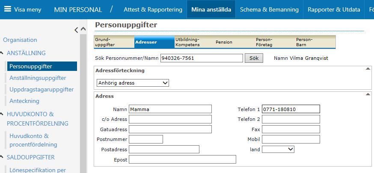The image size is (374, 173).
Task: Open Attest & Rapportering menu
Action: coord(153,9)
